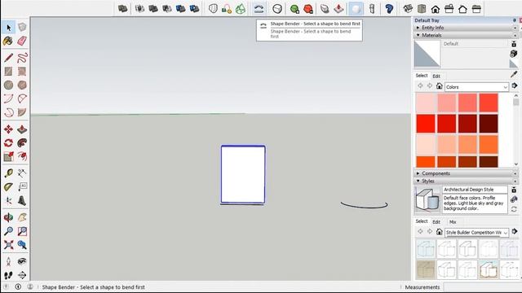Image resolution: width=522 pixels, height=293 pixels.
Task: Select the Eraser tool
Action: [x=22, y=41]
